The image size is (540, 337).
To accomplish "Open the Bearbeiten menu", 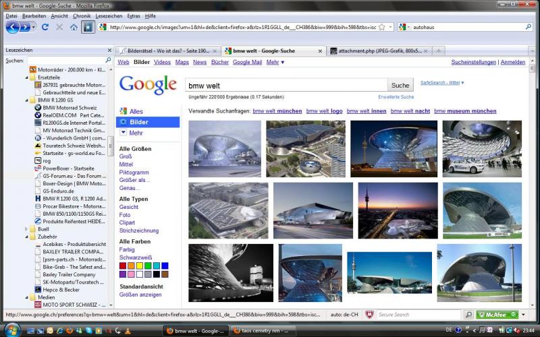I will (x=34, y=16).
